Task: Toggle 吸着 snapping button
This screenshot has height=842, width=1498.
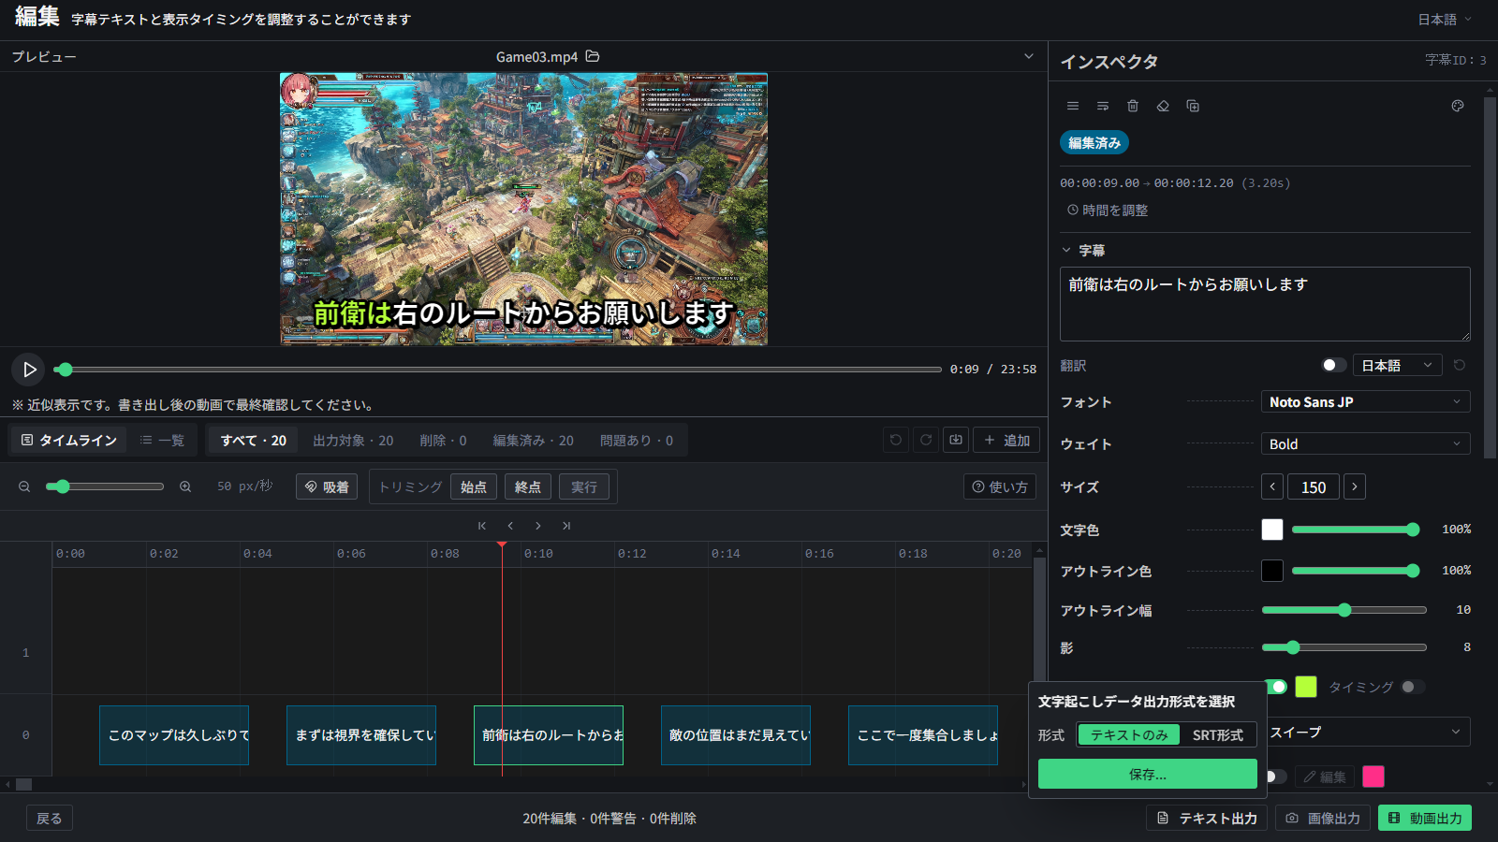Action: pos(327,486)
